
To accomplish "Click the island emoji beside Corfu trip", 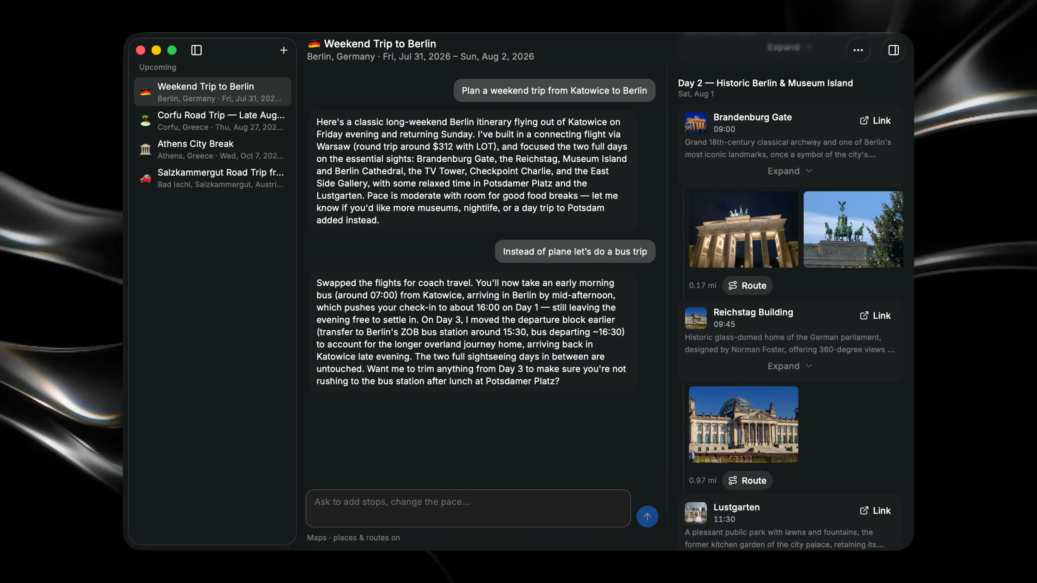I will 145,121.
